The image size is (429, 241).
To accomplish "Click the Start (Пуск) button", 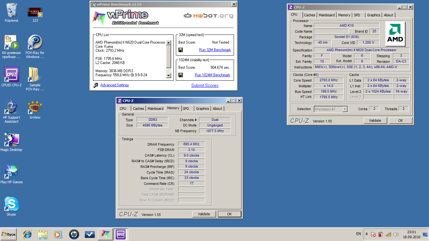I will 8,234.
